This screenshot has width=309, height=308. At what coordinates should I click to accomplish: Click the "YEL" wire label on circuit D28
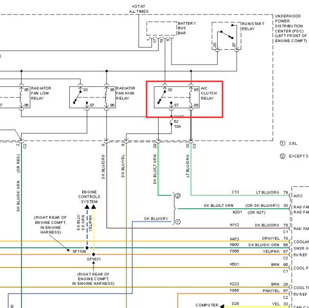pos(276,304)
